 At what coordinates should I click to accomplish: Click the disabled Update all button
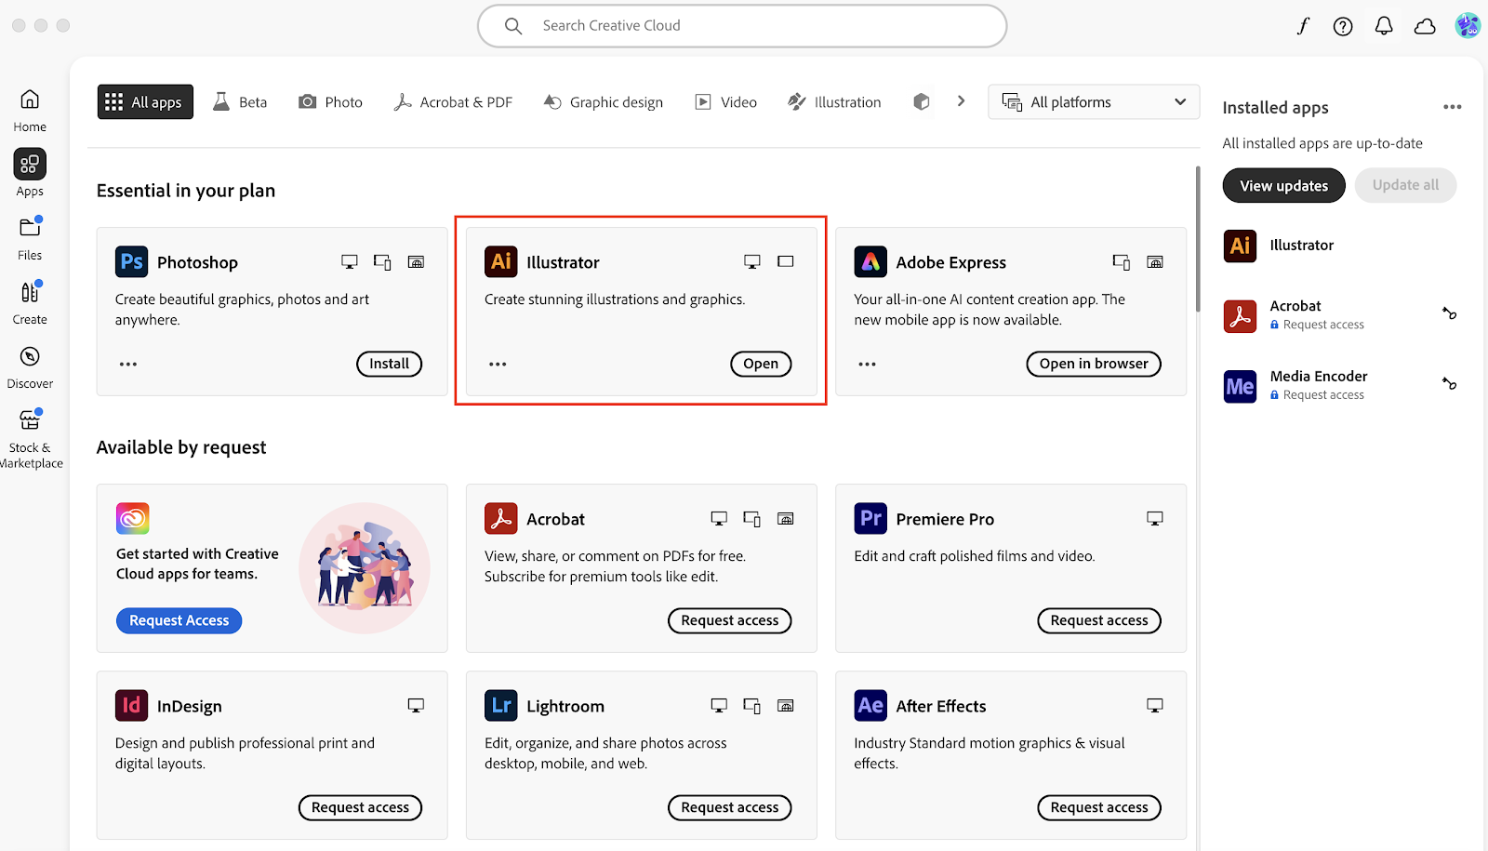tap(1405, 185)
